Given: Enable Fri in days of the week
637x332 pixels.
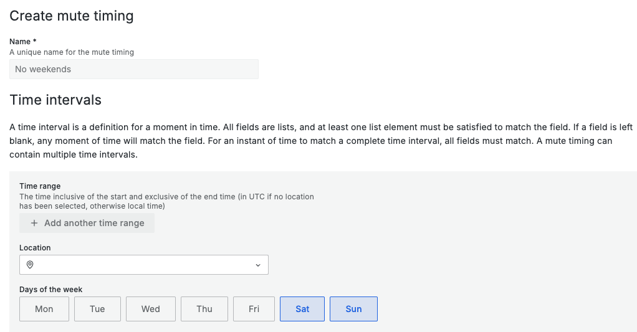Looking at the screenshot, I should (x=254, y=309).
